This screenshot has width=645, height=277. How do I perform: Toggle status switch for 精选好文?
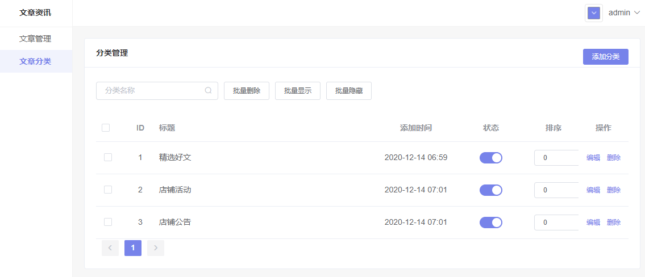(491, 157)
